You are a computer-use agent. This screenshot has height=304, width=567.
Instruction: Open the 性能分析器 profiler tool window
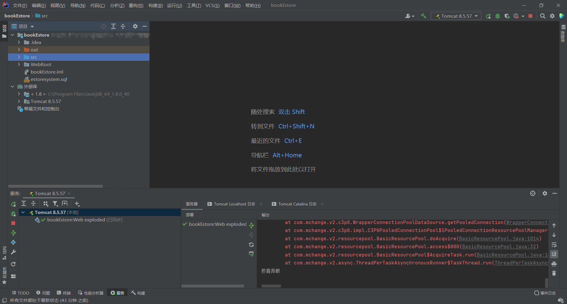(90, 293)
